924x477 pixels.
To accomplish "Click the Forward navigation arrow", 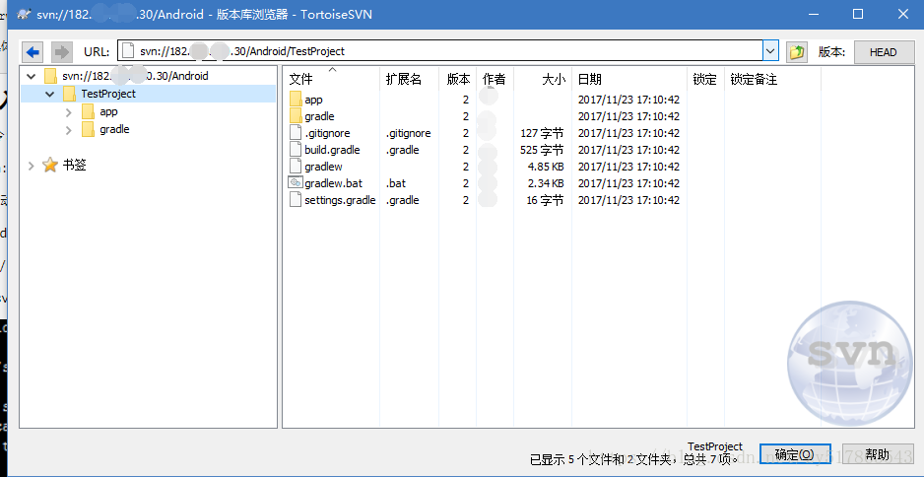I will click(61, 52).
